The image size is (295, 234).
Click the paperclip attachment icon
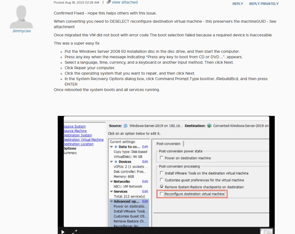(108, 2)
